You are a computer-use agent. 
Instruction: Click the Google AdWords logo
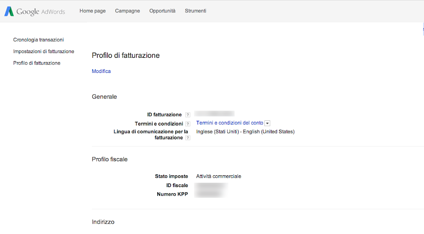coord(35,11)
